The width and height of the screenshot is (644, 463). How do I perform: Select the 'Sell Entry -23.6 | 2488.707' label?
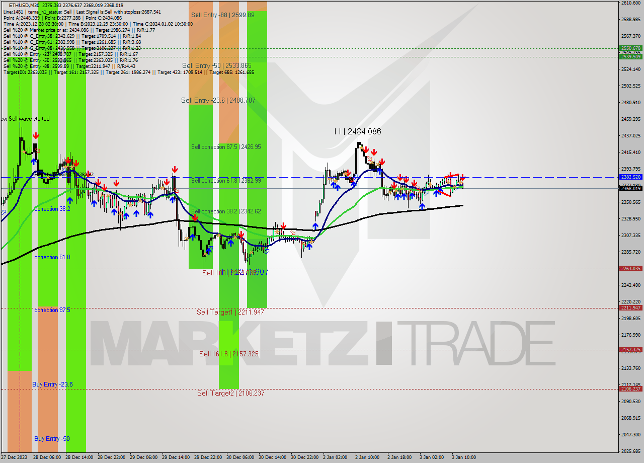click(x=218, y=101)
